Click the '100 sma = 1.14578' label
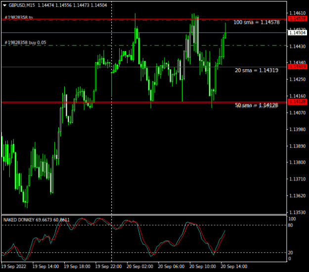Image resolution: width=309 pixels, height=272 pixels. 257,22
